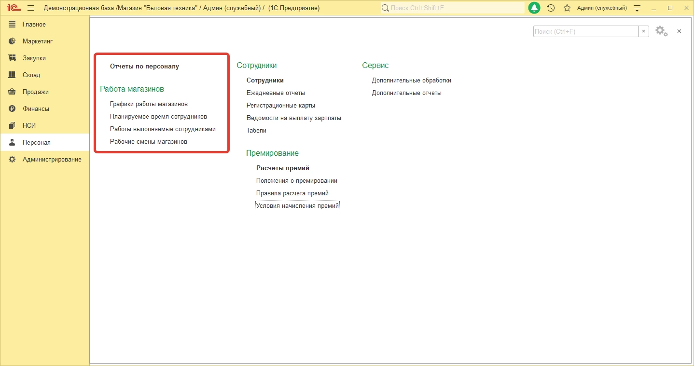The image size is (694, 366).
Task: Click the Работа магазинов group heading
Action: pyautogui.click(x=132, y=89)
